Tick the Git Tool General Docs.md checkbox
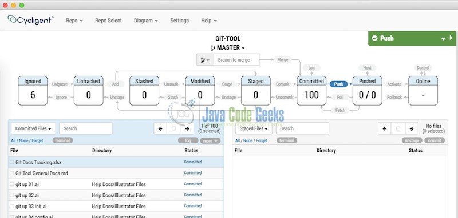 12,173
